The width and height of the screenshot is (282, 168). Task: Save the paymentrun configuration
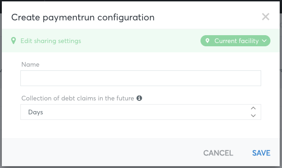pos(261,153)
